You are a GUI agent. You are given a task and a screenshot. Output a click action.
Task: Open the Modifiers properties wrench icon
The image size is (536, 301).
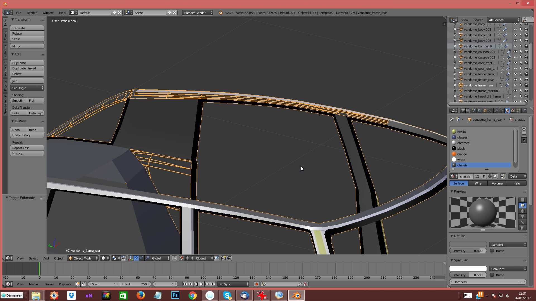coord(496,111)
